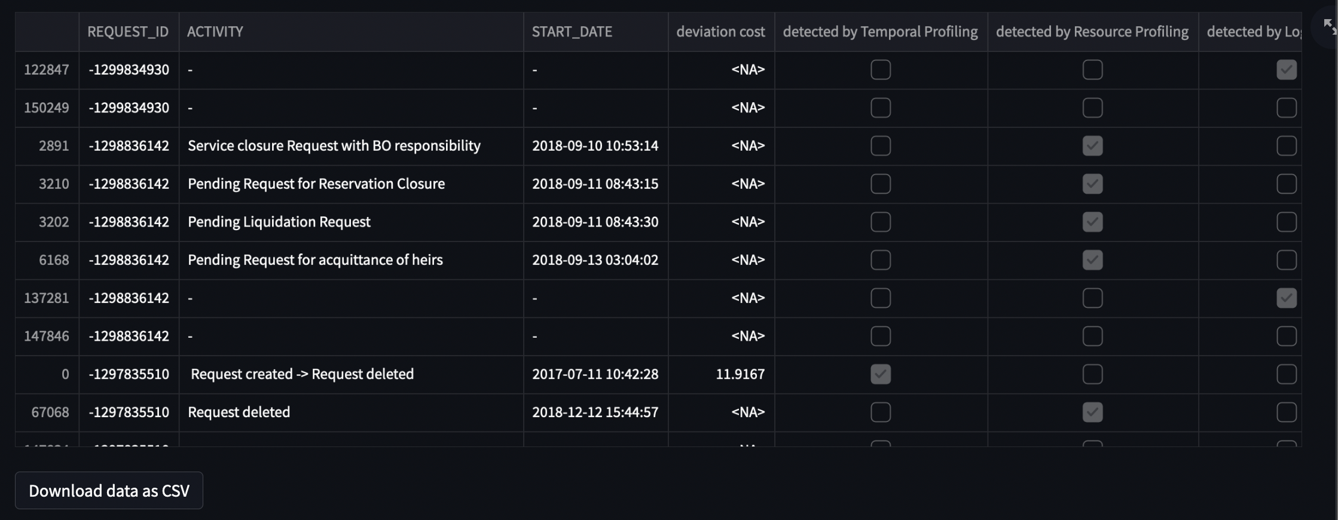Toggle Temporal Profiling checkbox in row 122847
The width and height of the screenshot is (1338, 520).
(x=881, y=70)
